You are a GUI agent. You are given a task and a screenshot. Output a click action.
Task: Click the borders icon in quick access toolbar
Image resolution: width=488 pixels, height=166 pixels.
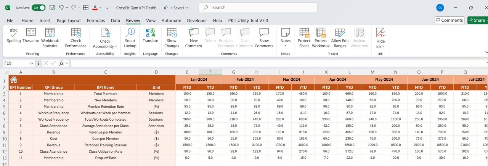(86, 8)
